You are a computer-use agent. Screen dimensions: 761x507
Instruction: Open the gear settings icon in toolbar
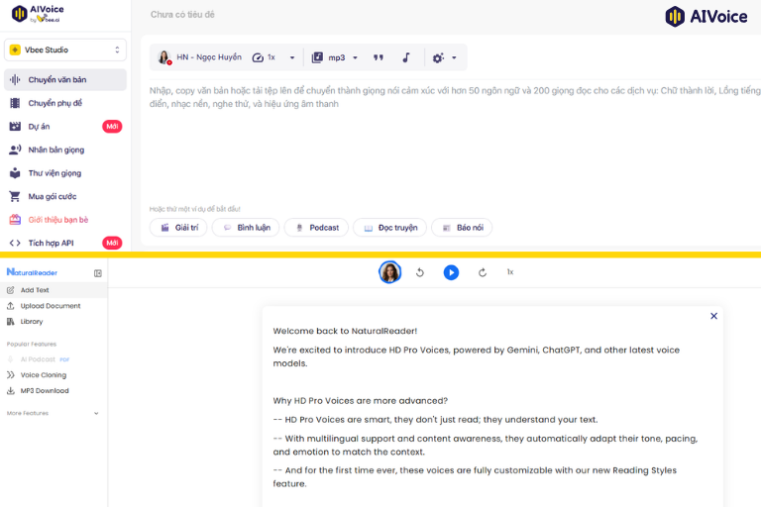pyautogui.click(x=438, y=57)
